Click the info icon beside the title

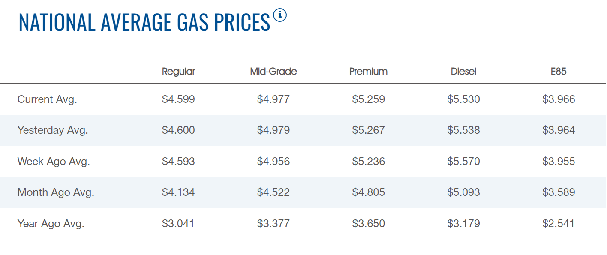coord(279,15)
